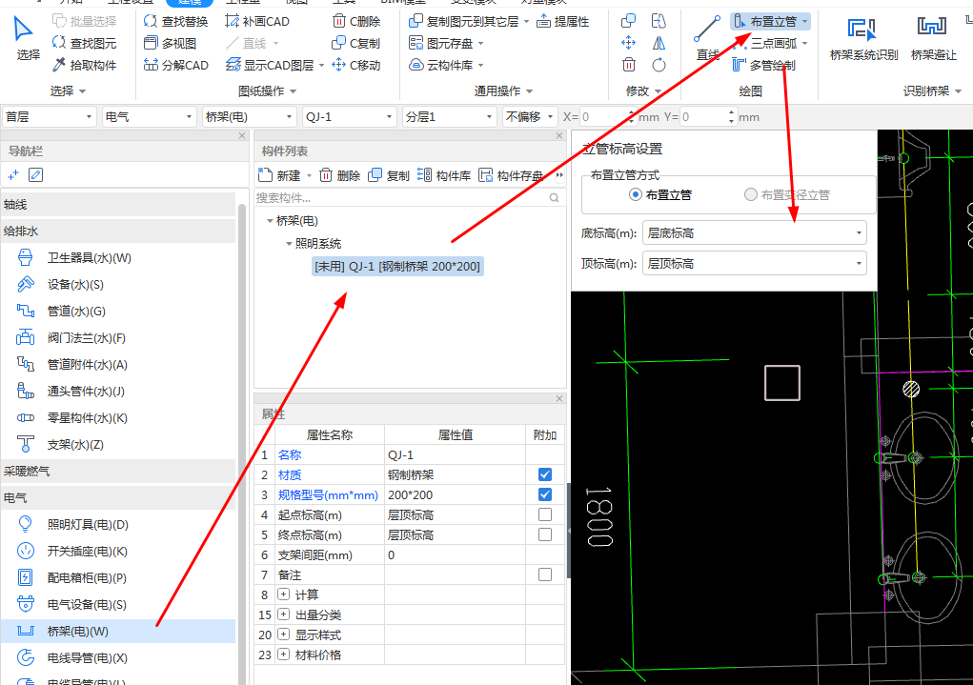The width and height of the screenshot is (973, 685).
Task: Click 查找替换 in the ribbon
Action: (176, 22)
